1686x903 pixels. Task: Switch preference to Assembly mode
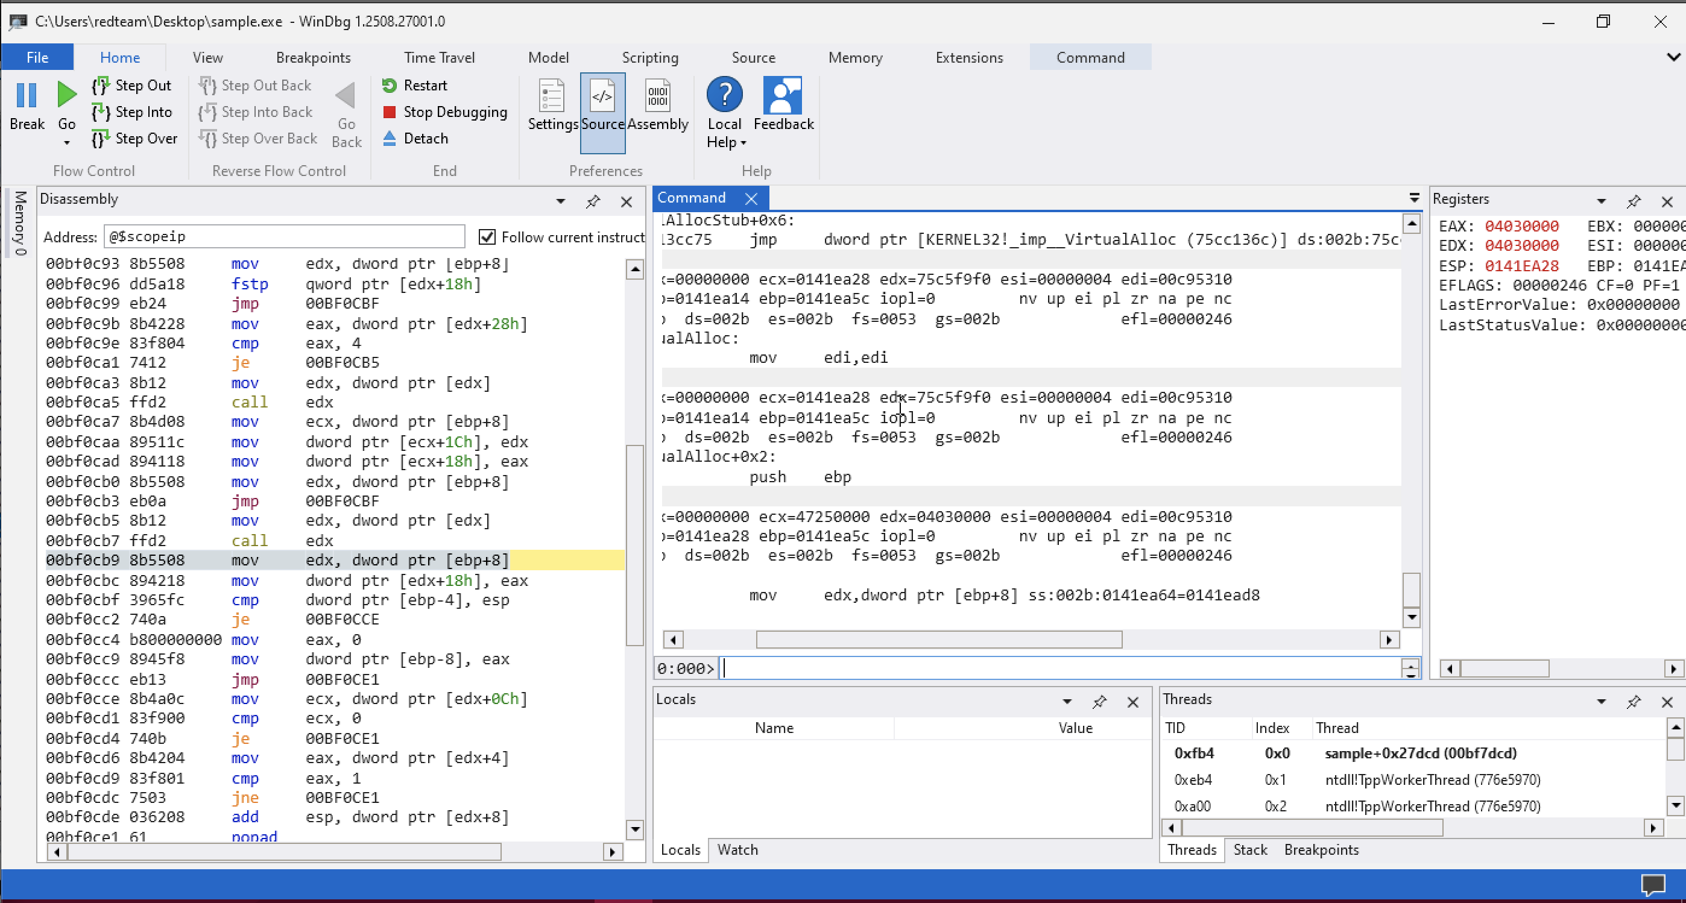pos(657,105)
